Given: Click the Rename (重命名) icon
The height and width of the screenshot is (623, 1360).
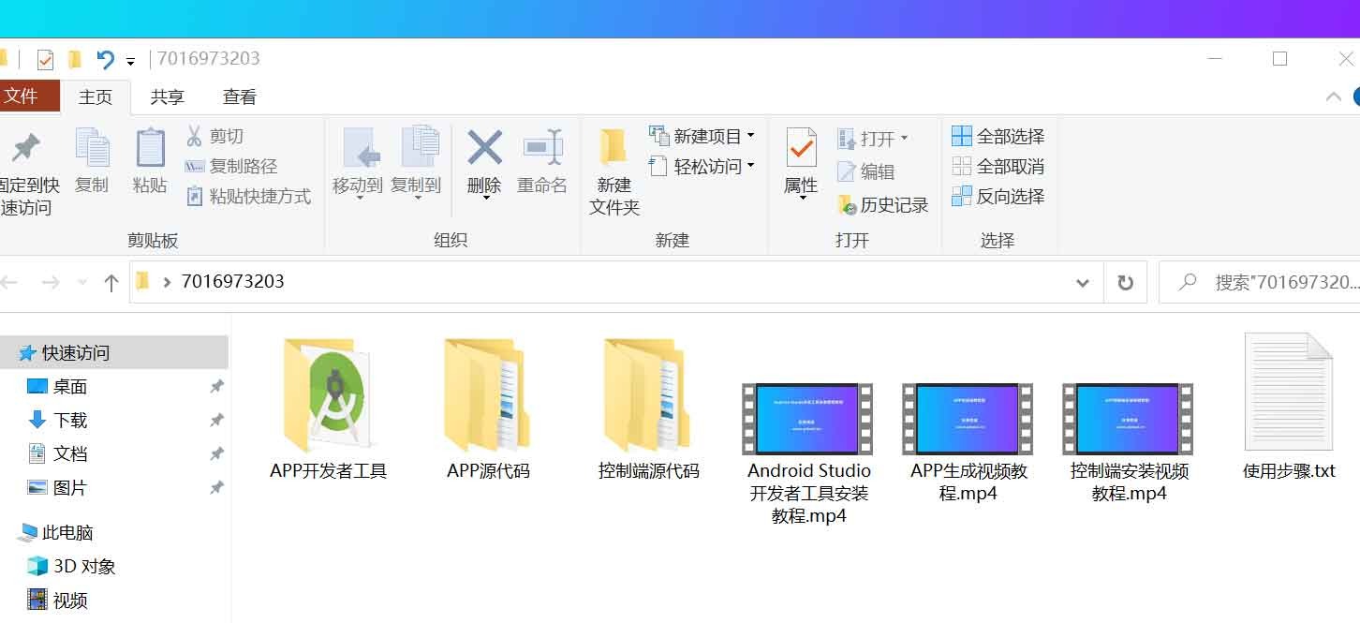Looking at the screenshot, I should pos(542,150).
